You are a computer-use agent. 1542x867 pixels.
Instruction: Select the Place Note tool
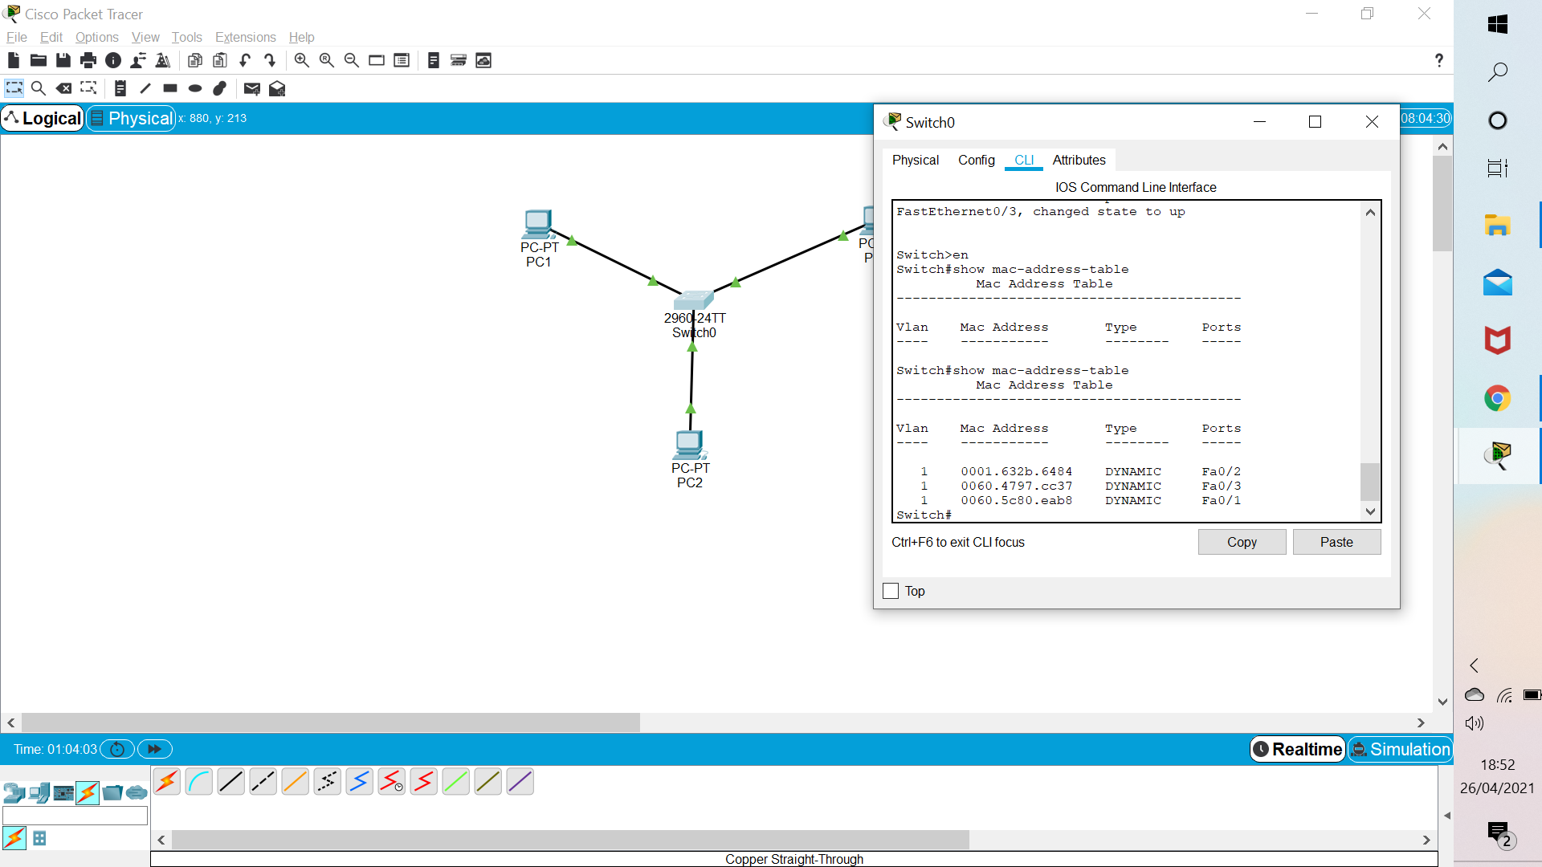pos(120,88)
